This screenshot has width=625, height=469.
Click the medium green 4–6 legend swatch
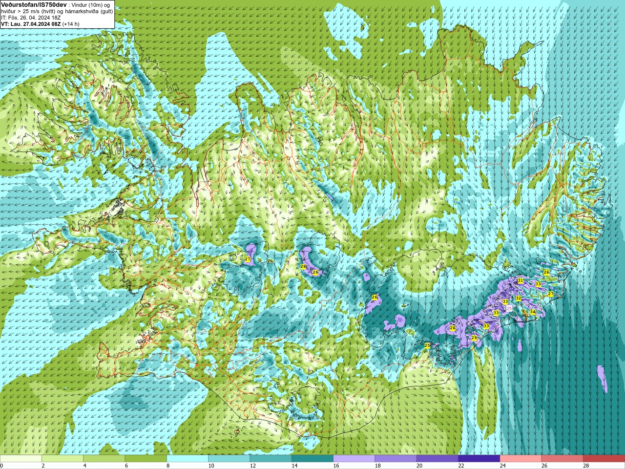pyautogui.click(x=104, y=459)
